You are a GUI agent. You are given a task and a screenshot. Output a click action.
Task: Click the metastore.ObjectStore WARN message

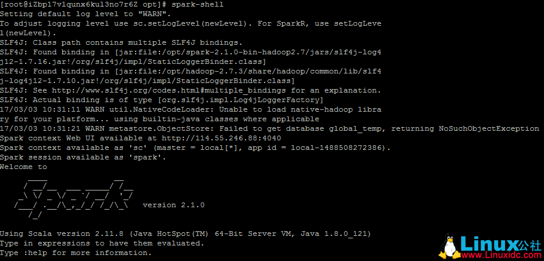pyautogui.click(x=269, y=128)
